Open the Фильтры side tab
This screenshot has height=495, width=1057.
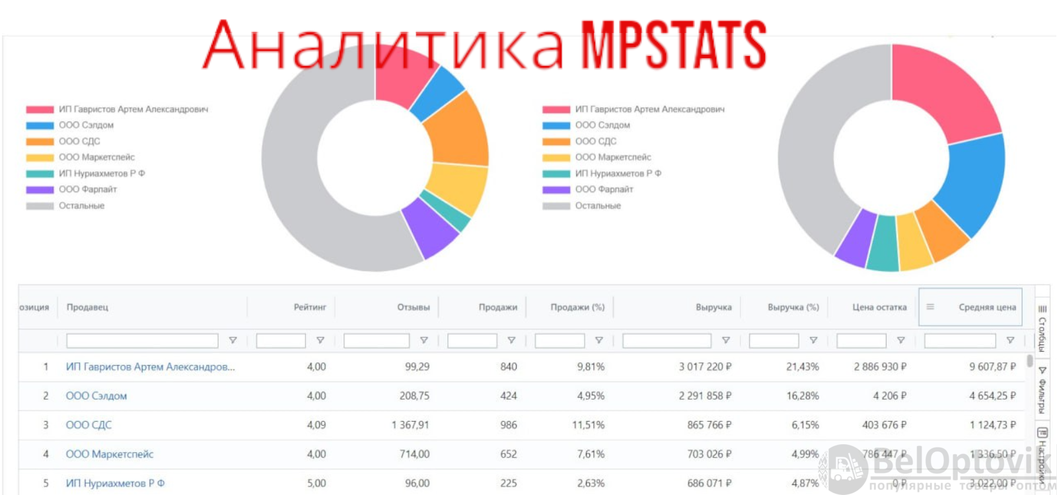(1042, 389)
